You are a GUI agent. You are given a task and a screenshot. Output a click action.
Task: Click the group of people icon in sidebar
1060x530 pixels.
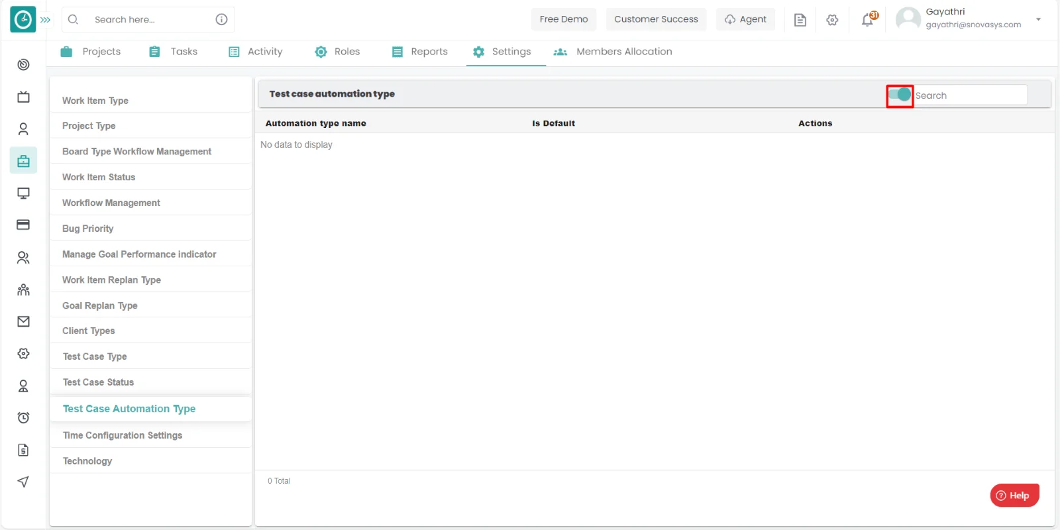(23, 290)
